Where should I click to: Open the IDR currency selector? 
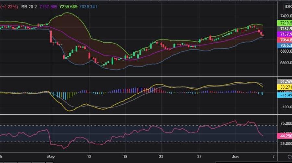(x=288, y=7)
